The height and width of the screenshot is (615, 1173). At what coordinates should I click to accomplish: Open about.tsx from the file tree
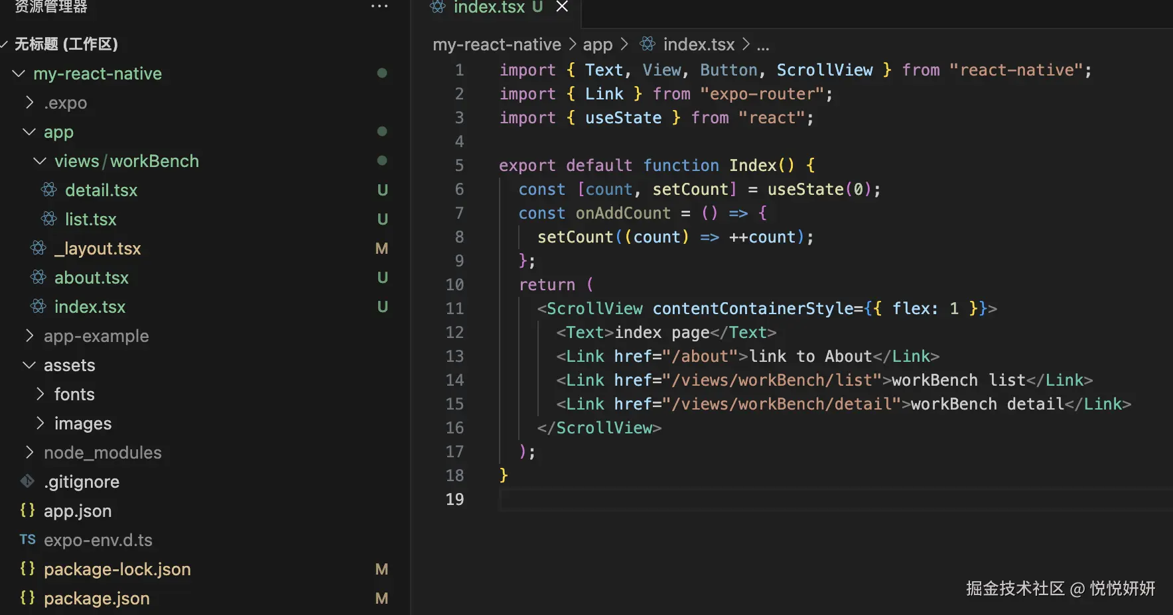coord(92,278)
